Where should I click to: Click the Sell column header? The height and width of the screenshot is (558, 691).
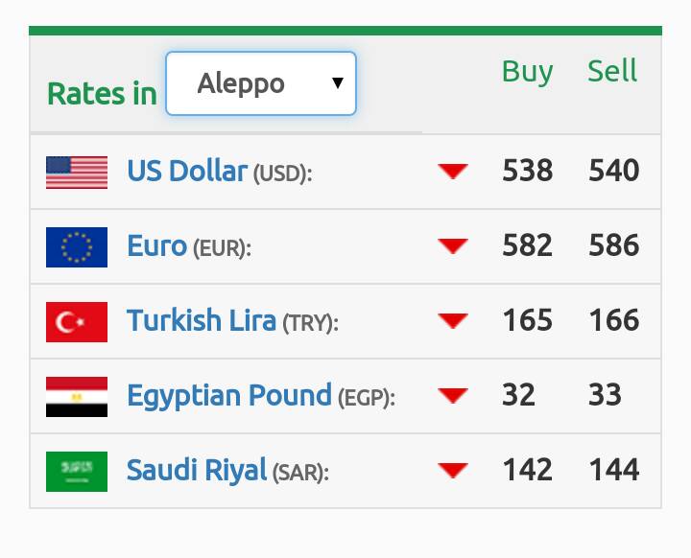(x=612, y=70)
